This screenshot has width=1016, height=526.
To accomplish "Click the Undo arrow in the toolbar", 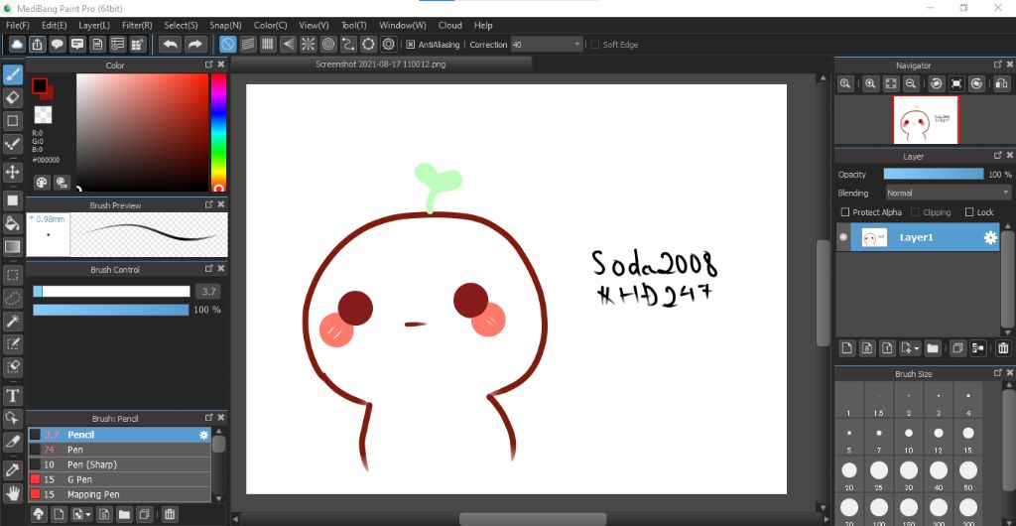I will coord(171,44).
